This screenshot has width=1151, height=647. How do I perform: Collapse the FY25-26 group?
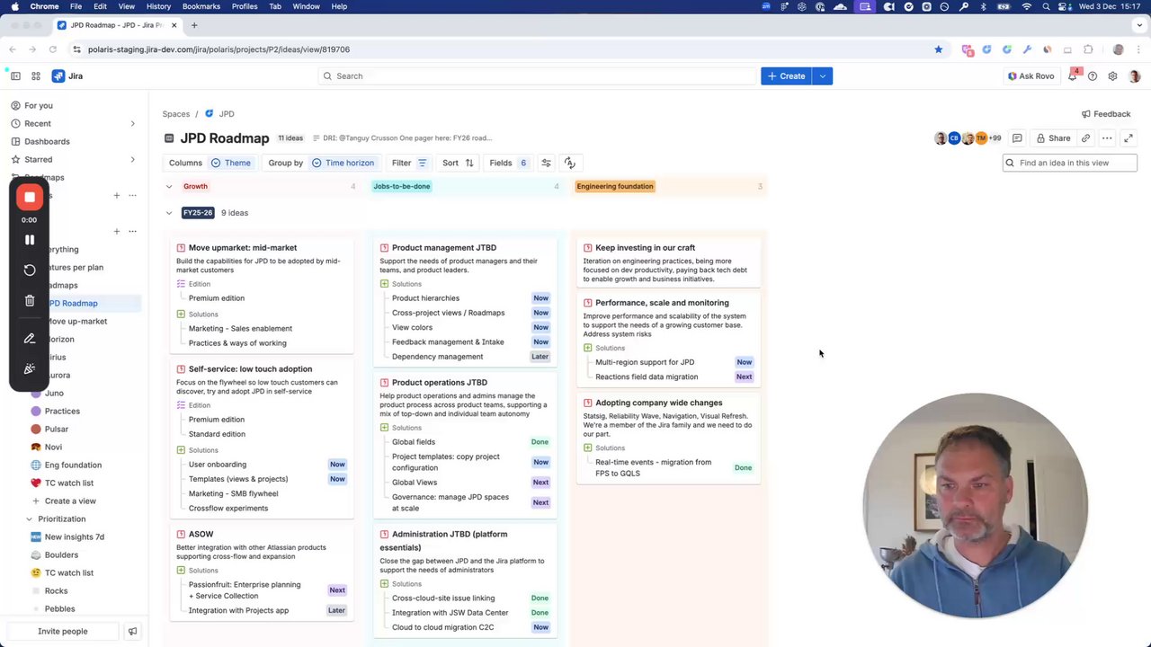coord(168,213)
